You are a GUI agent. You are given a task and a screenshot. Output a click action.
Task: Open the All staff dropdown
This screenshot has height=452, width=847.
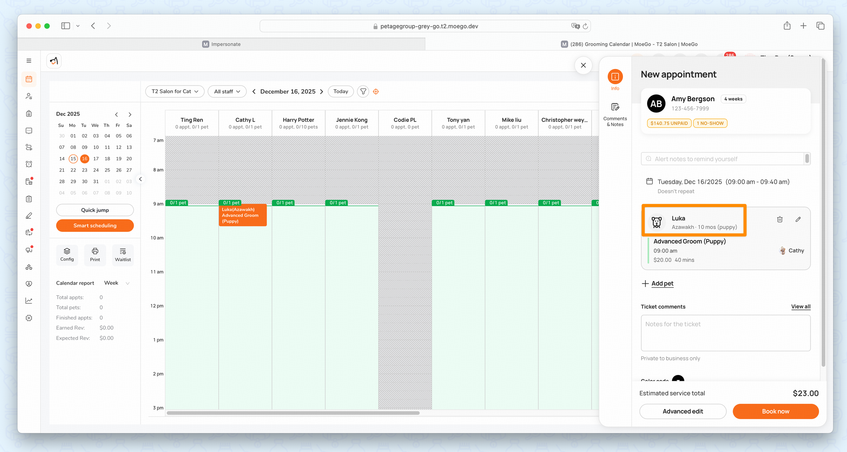coord(227,91)
